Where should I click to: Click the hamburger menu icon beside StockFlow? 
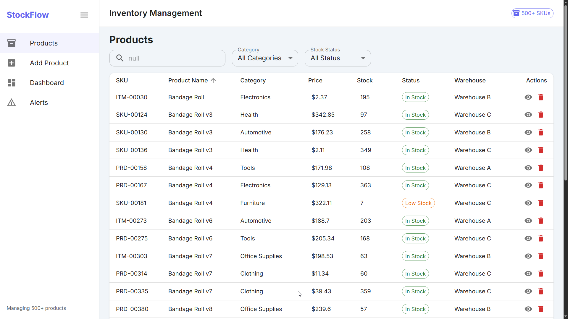coord(84,15)
